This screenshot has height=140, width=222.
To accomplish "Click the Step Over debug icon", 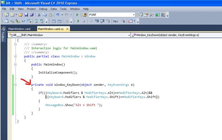I will pos(102,21).
